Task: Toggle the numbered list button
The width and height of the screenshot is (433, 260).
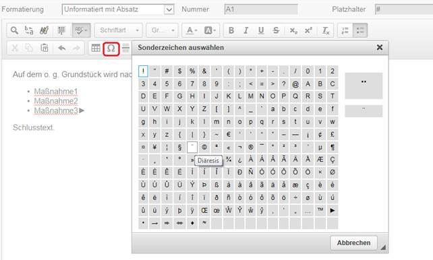Action: coord(345,30)
